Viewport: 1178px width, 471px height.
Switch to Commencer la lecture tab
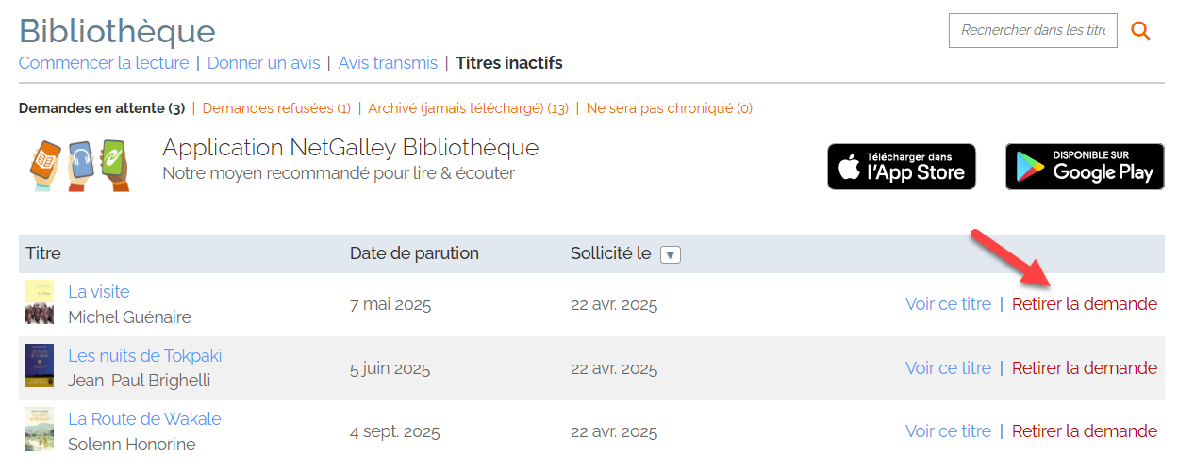103,63
